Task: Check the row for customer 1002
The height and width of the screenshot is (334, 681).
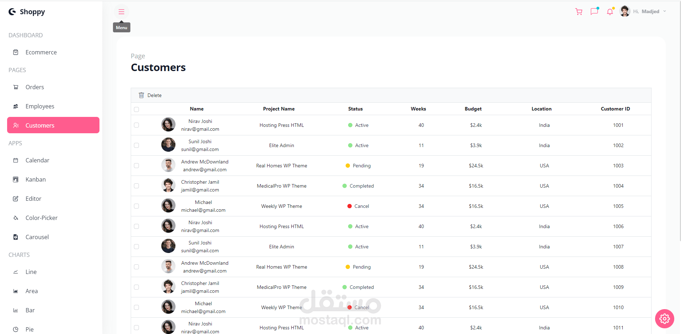Action: 136,145
